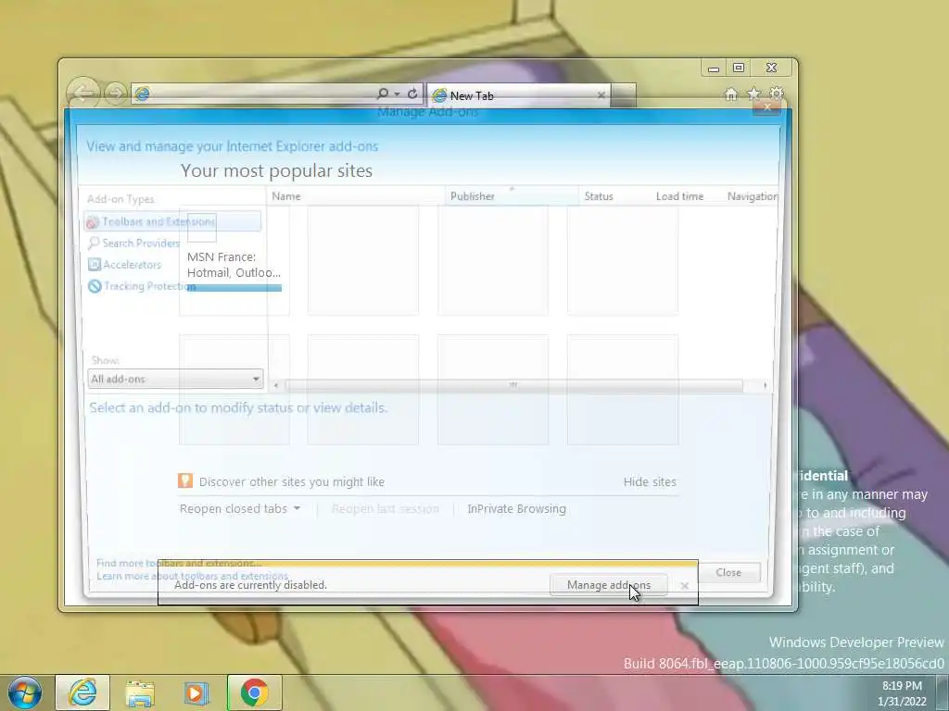Open Google Chrome from the taskbar
The image size is (949, 711).
[x=255, y=692]
